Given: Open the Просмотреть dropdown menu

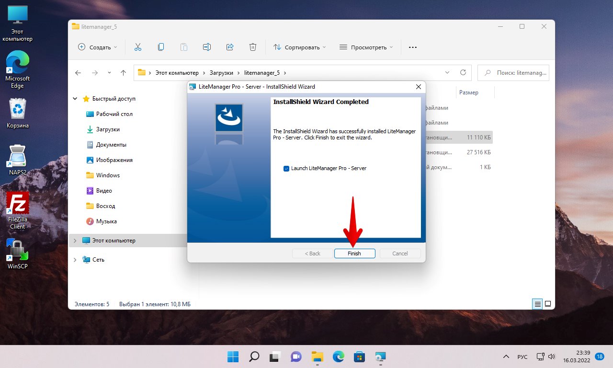Looking at the screenshot, I should coord(366,47).
